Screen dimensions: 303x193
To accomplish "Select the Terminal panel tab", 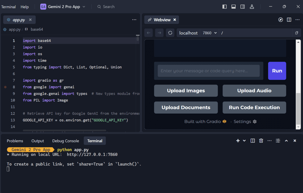I will [x=95, y=141].
